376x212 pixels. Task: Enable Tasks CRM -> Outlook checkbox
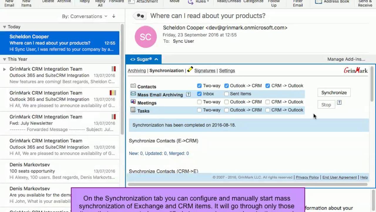(268, 110)
